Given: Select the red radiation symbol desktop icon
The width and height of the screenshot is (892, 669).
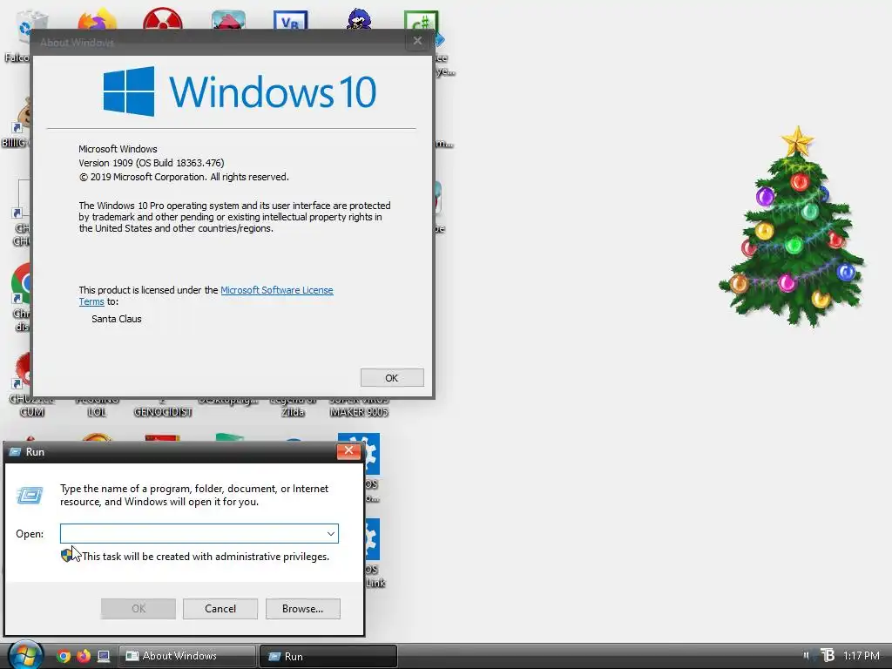Looking at the screenshot, I should point(163,20).
